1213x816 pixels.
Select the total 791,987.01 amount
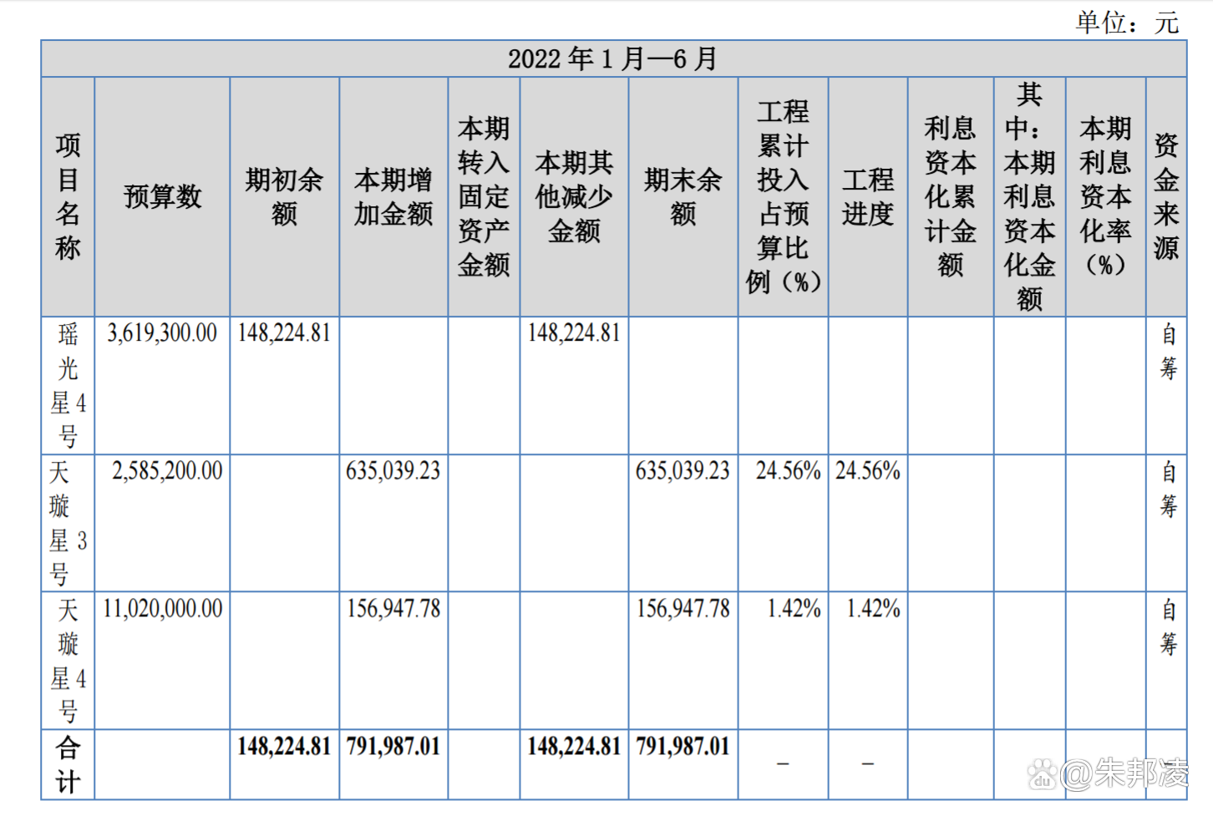pyautogui.click(x=393, y=746)
